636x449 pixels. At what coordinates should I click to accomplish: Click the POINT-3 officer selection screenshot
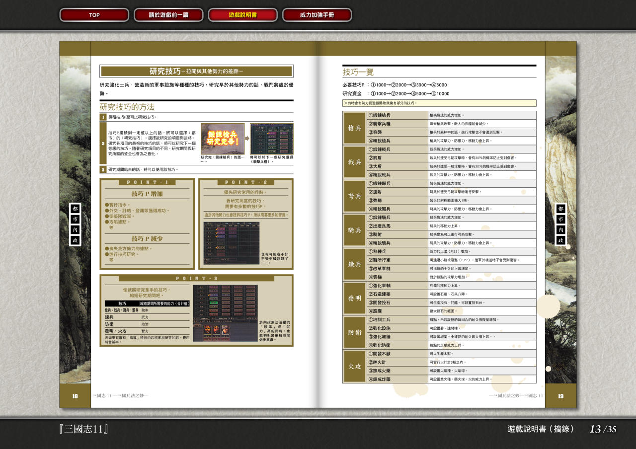225,313
